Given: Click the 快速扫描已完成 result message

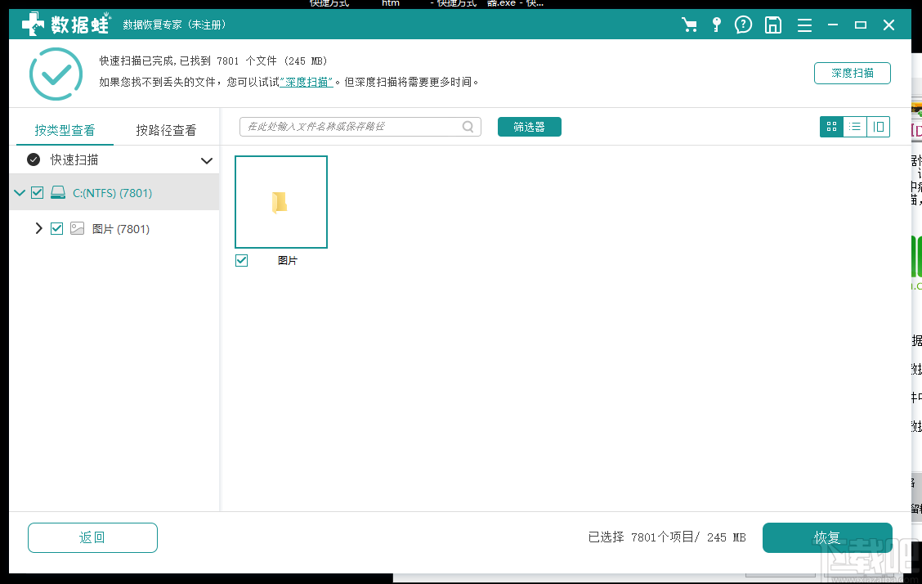Looking at the screenshot, I should pos(213,61).
